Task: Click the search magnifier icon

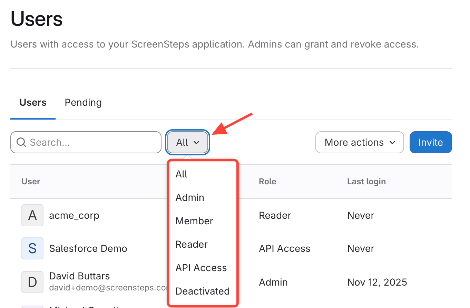Action: [x=21, y=142]
